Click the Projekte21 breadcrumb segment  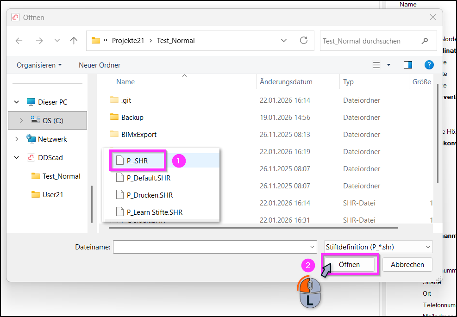tap(128, 41)
